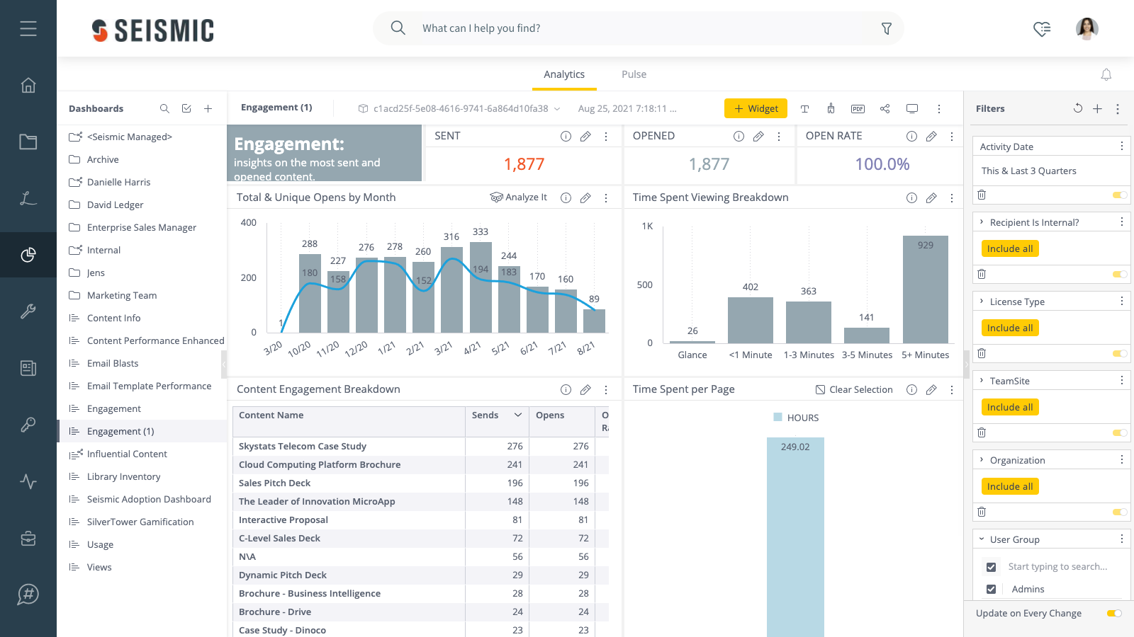
Task: Uncheck the select-all User Group checkbox
Action: point(991,567)
